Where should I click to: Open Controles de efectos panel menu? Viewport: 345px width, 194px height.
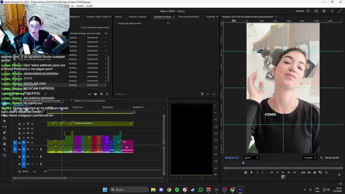tap(174, 17)
